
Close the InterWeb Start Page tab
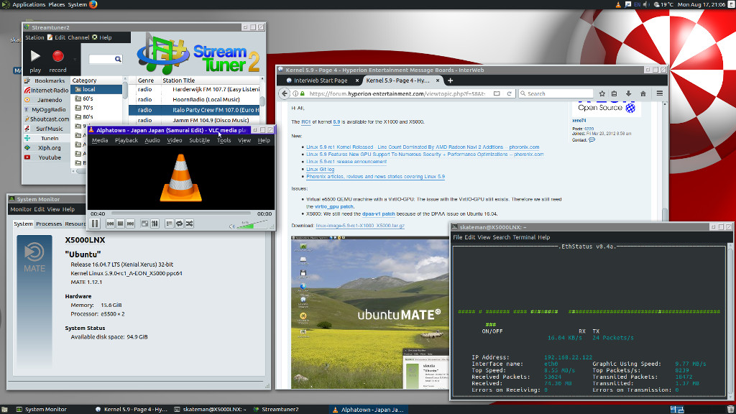point(356,80)
